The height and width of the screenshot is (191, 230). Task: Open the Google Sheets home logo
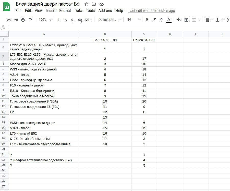7,7
